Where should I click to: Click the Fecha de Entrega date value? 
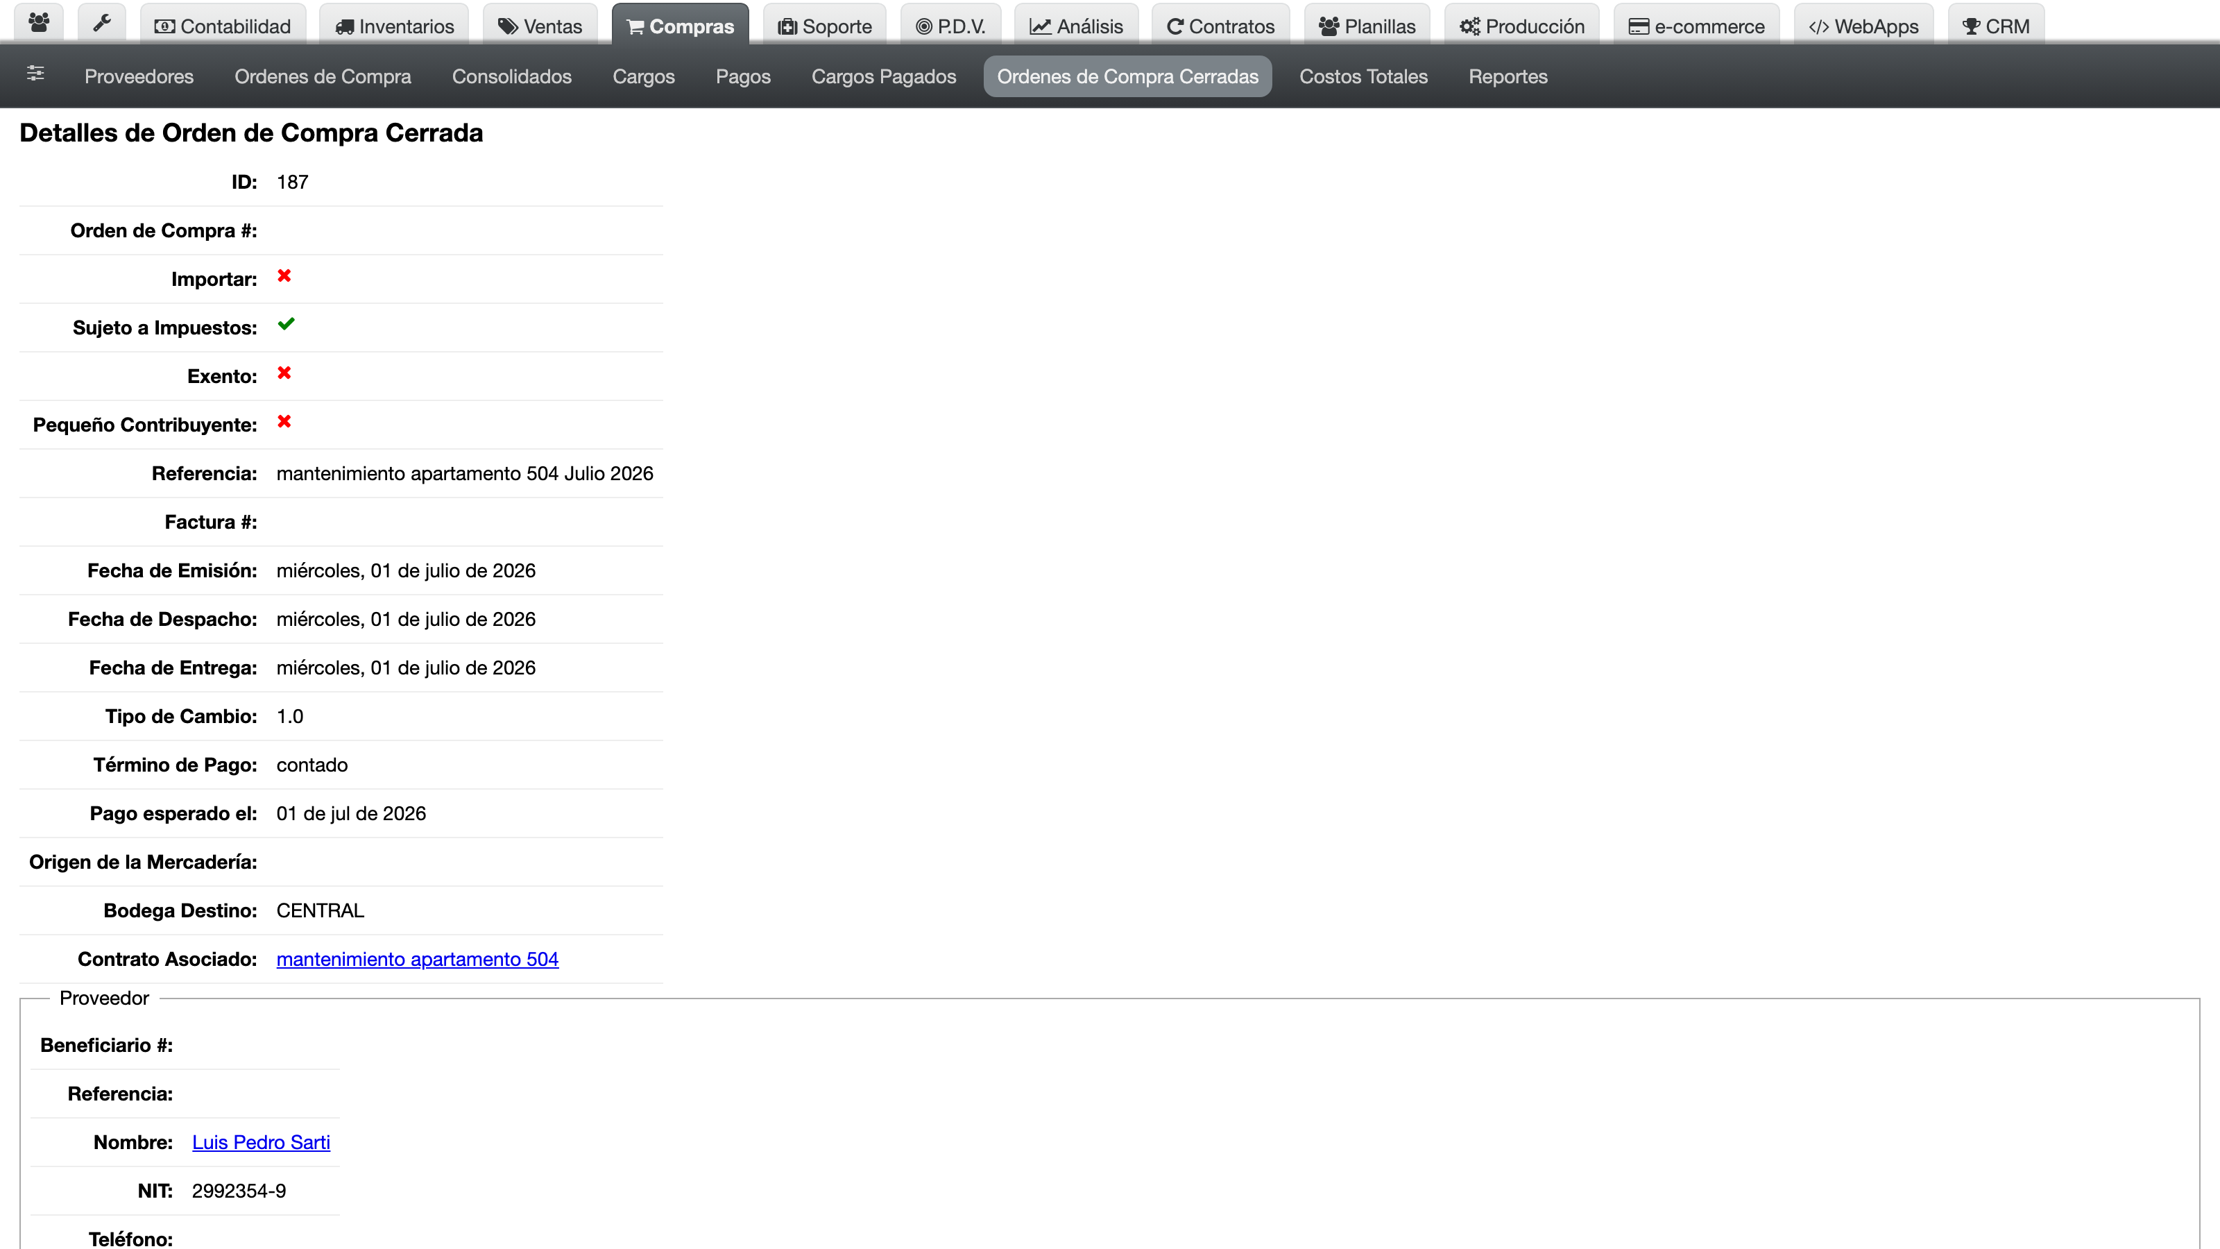point(406,668)
